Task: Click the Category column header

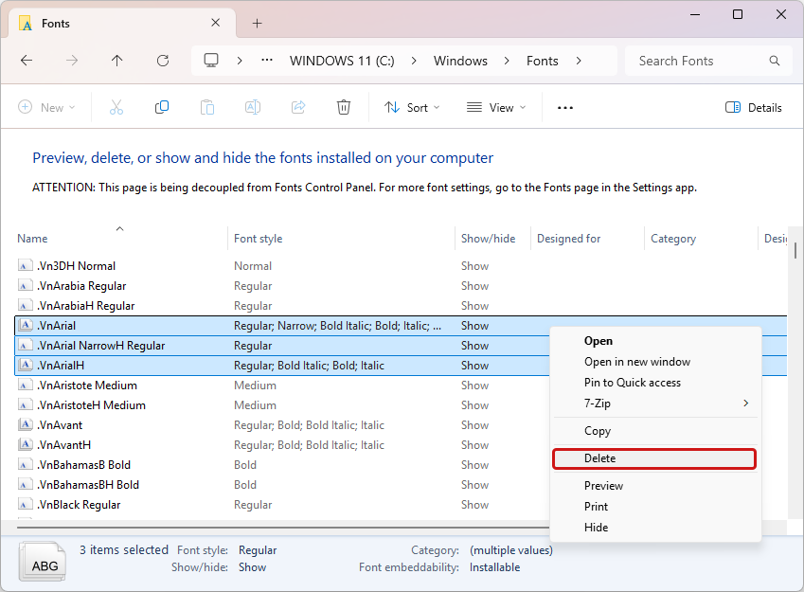Action: point(700,239)
